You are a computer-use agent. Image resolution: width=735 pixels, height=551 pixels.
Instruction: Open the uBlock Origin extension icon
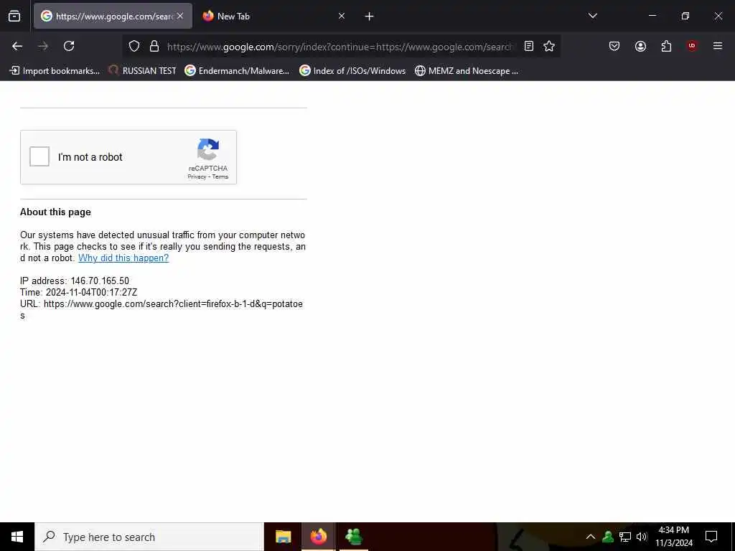[x=692, y=46]
